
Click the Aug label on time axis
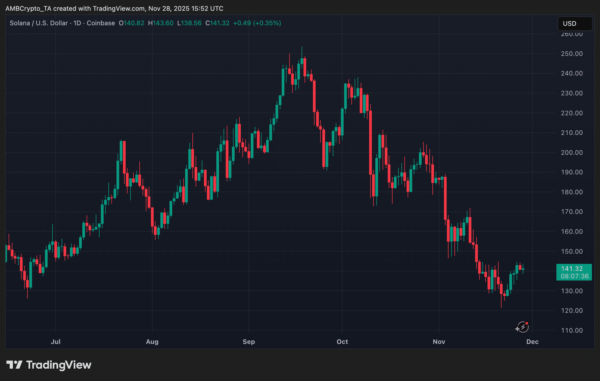[152, 342]
